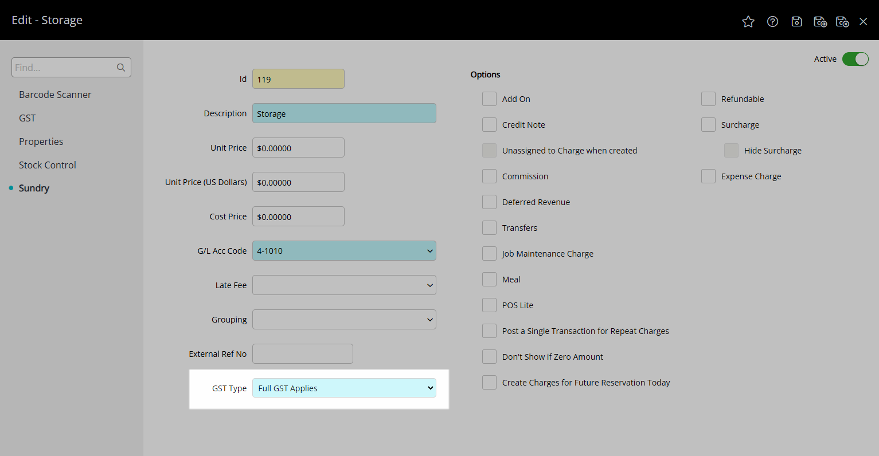The height and width of the screenshot is (456, 879).
Task: Check the Commission option
Action: (489, 176)
